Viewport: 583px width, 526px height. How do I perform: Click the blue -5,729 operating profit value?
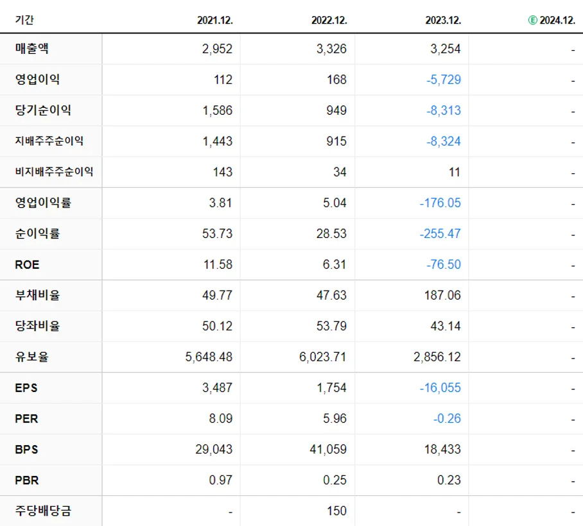click(x=442, y=80)
